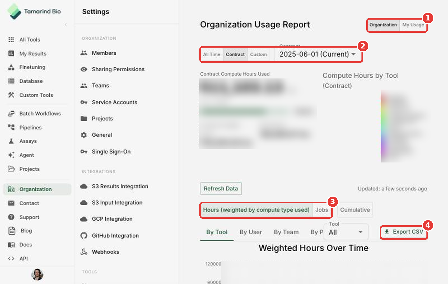Click the Database rows icon
448x284 pixels.
click(x=11, y=81)
